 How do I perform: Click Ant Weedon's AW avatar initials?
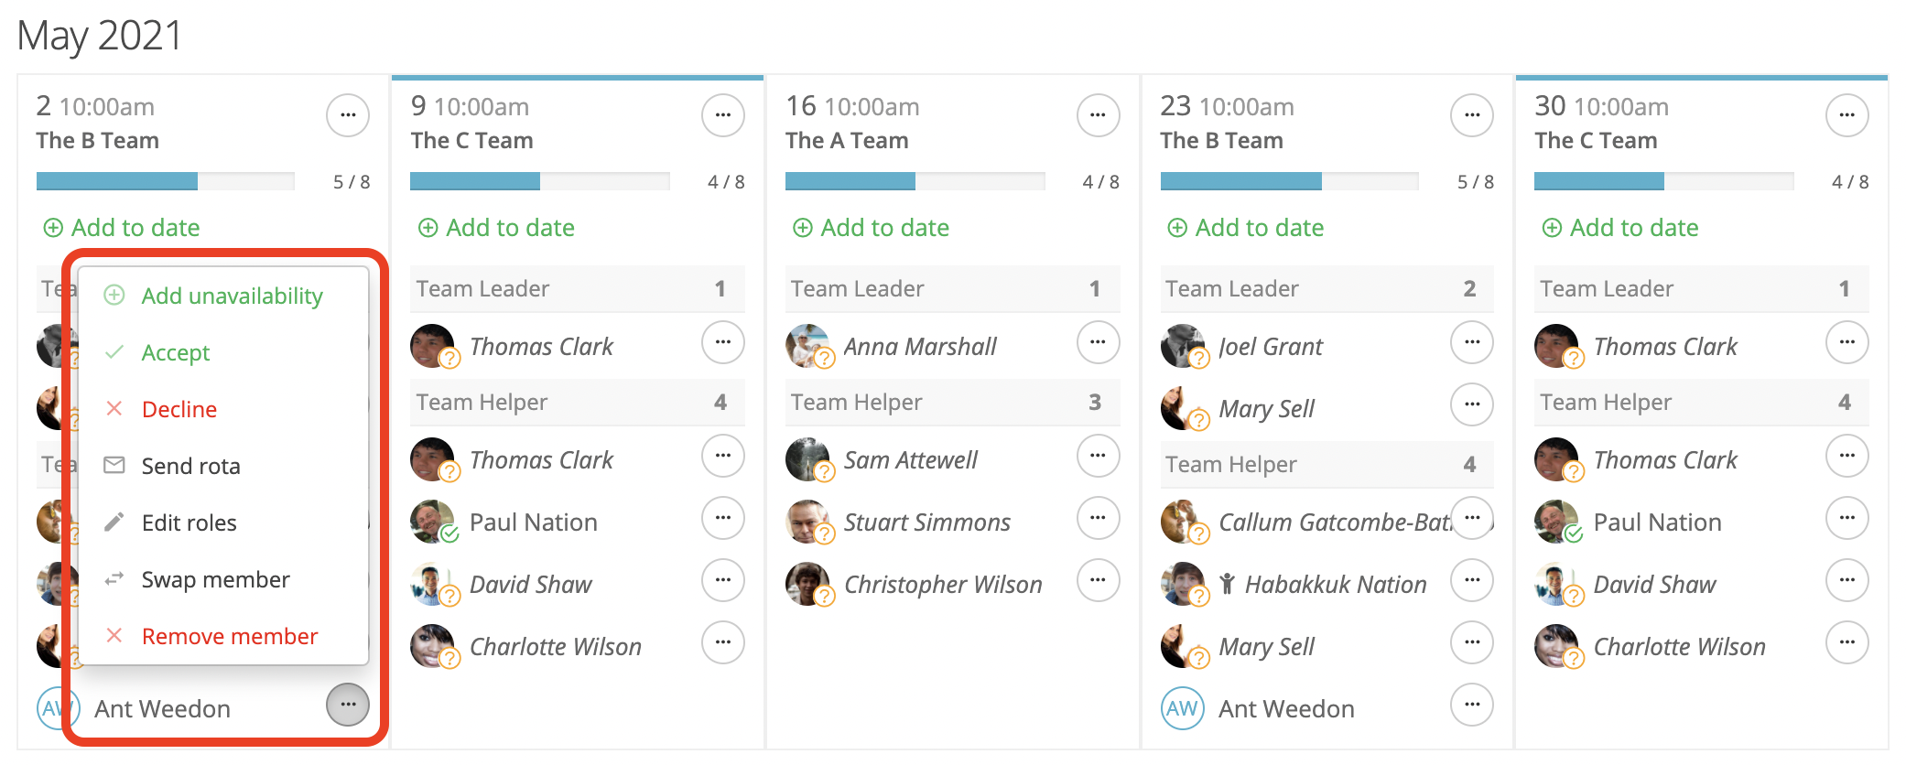[x=57, y=707]
